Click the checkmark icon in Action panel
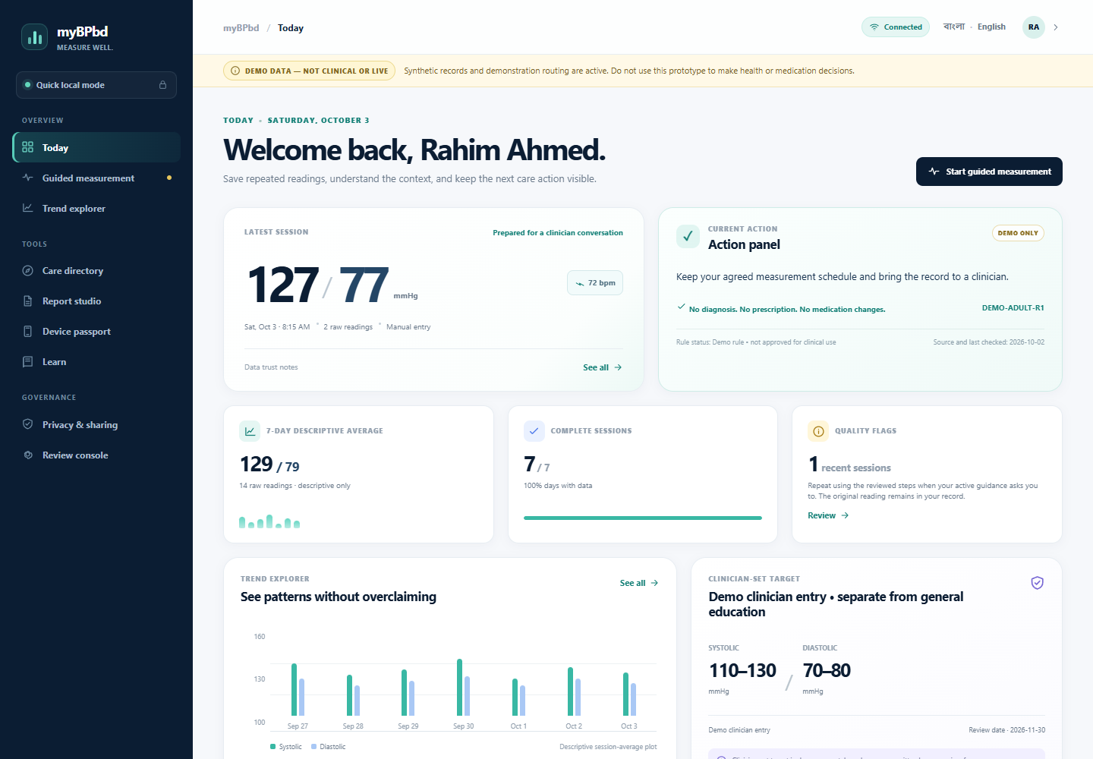Viewport: 1093px width, 759px height. click(x=688, y=236)
